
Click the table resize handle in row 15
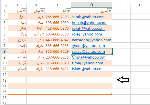point(111,94)
